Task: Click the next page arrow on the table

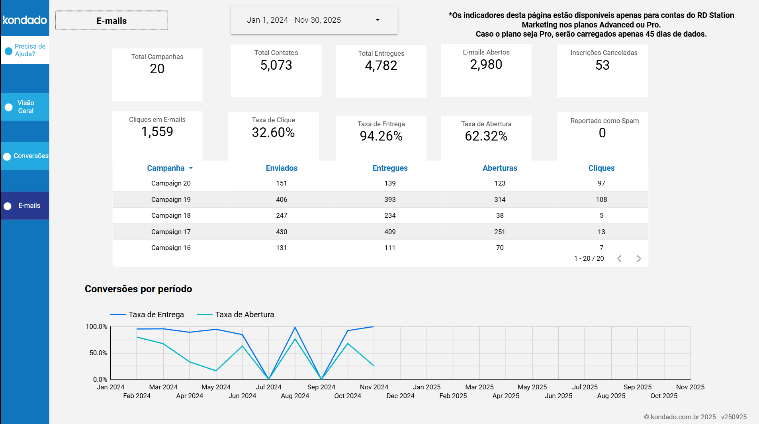Action: coord(639,258)
